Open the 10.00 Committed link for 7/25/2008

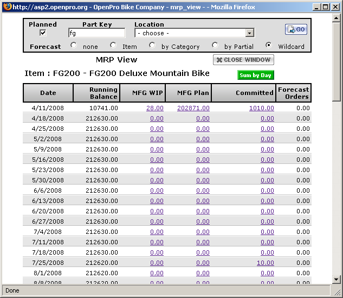coord(265,263)
